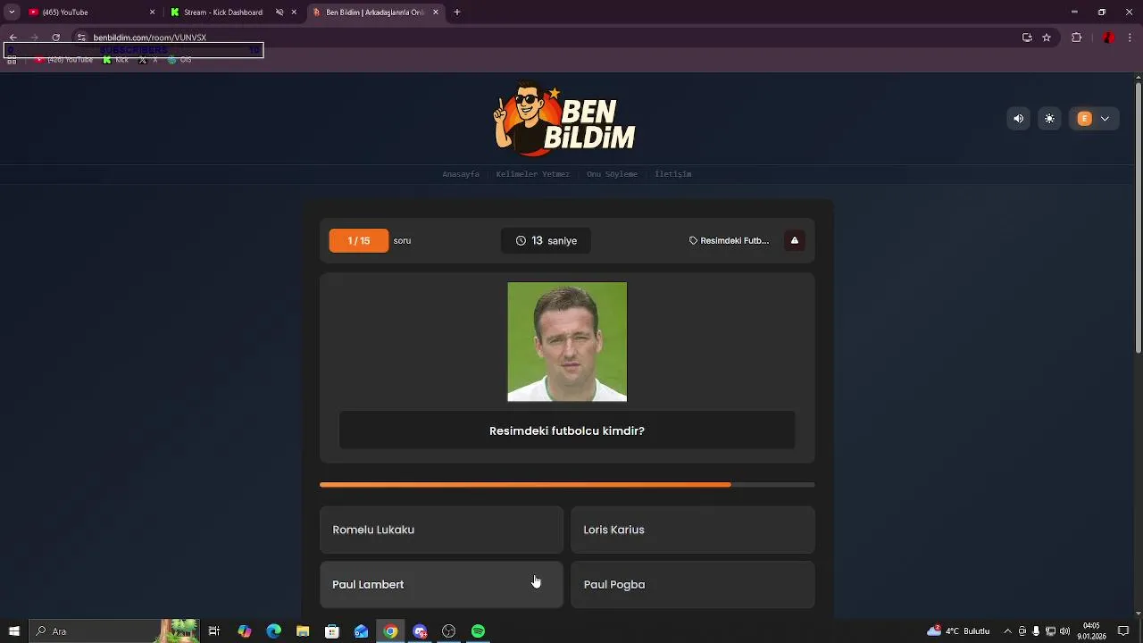1143x643 pixels.
Task: Open the Chrome three-dot menu
Action: (x=1130, y=38)
